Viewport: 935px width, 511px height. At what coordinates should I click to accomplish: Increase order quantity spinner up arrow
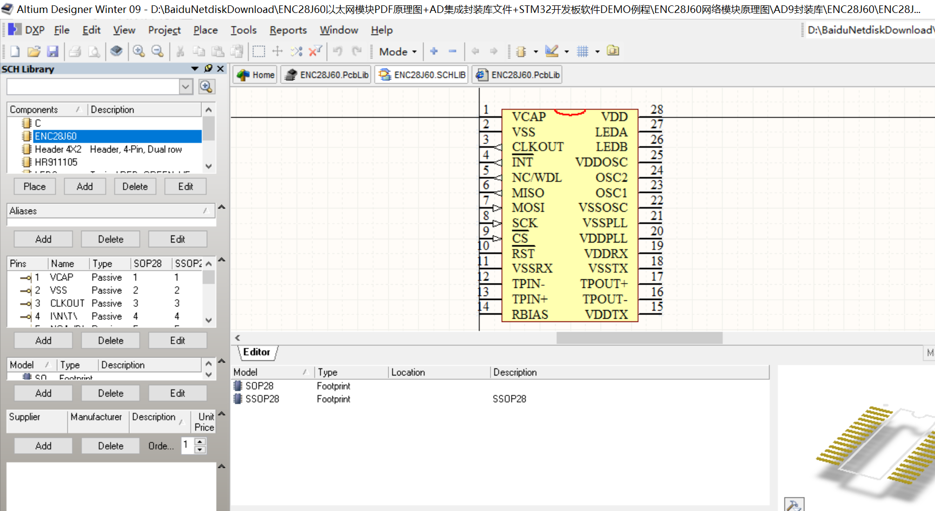[200, 442]
